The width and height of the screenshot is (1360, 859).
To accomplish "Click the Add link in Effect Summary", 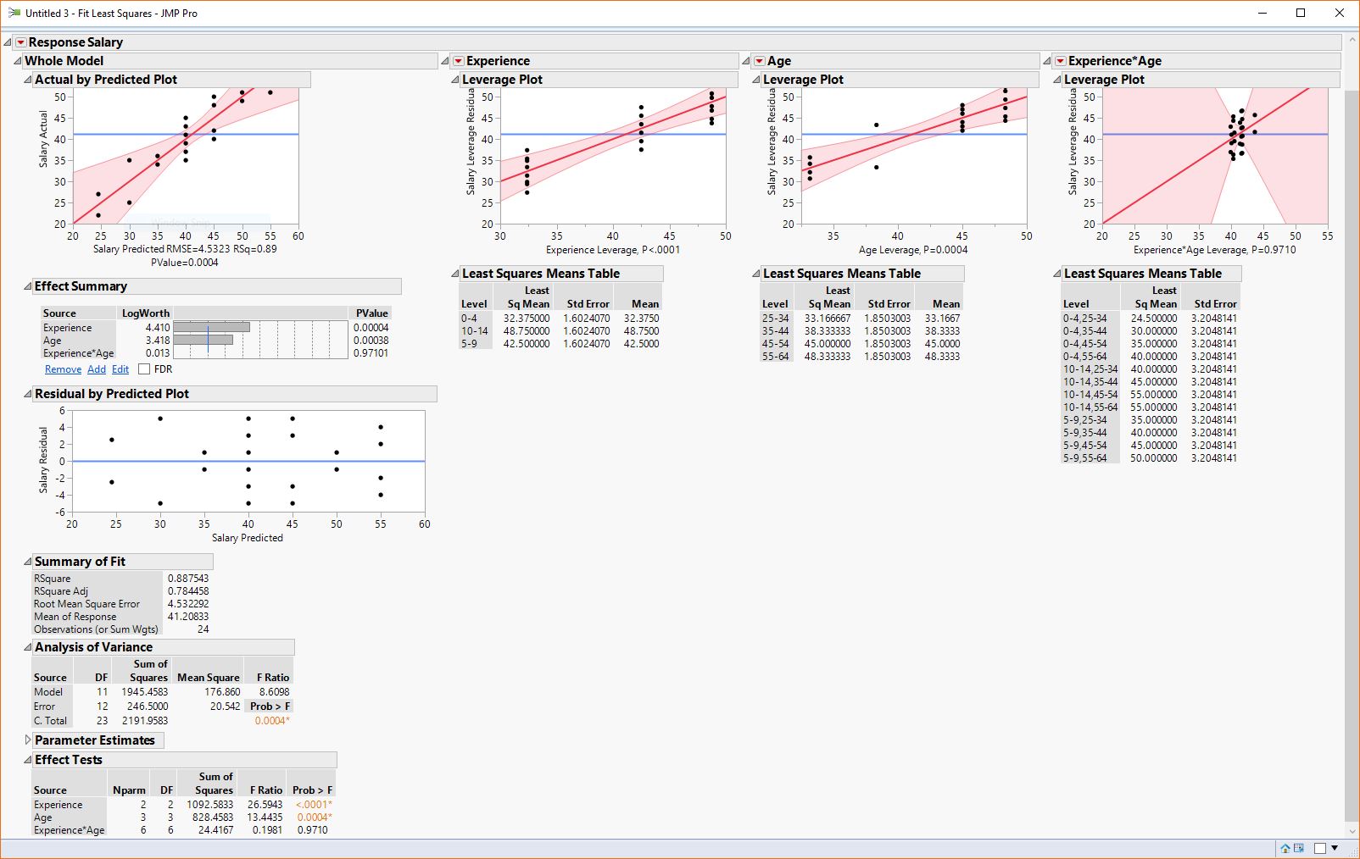I will point(97,369).
